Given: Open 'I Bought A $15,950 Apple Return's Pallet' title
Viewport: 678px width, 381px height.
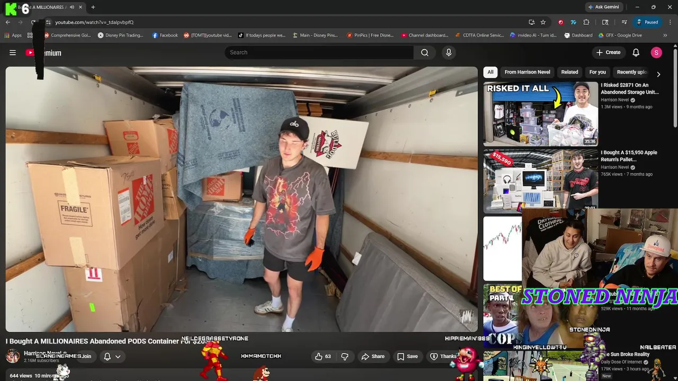Looking at the screenshot, I should tap(629, 156).
